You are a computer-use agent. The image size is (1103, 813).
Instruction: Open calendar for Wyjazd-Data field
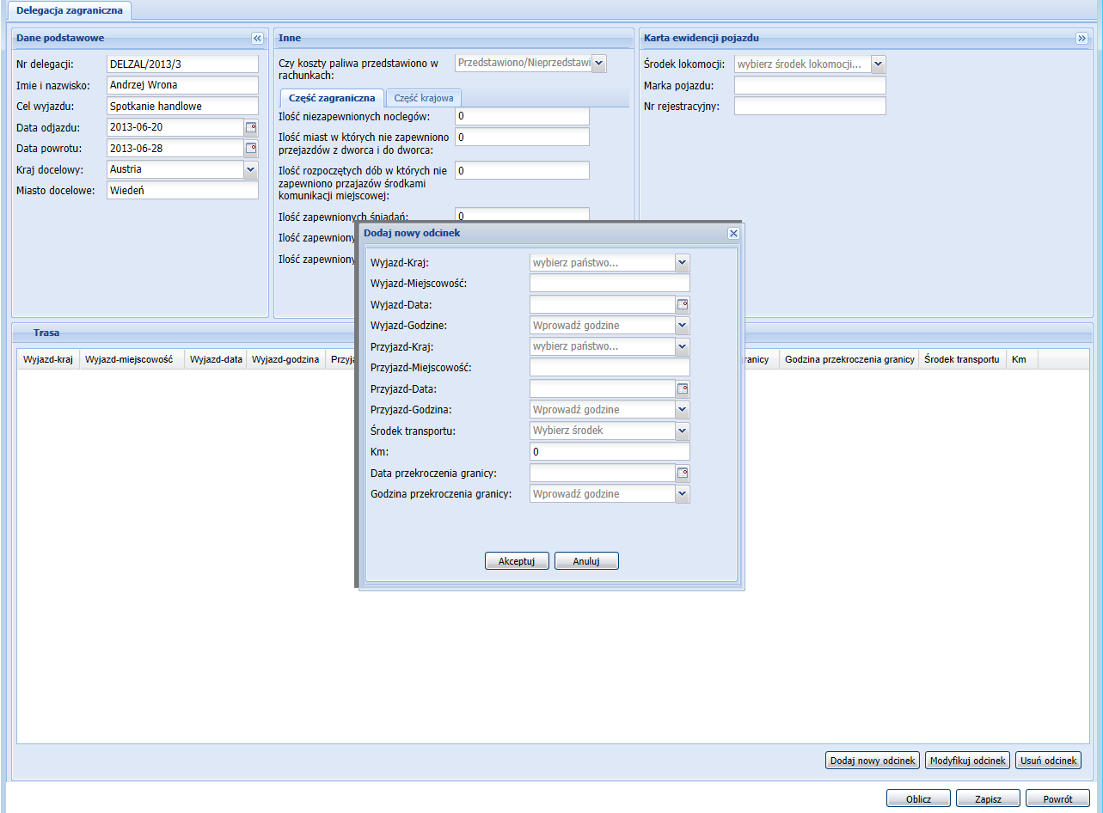(683, 305)
